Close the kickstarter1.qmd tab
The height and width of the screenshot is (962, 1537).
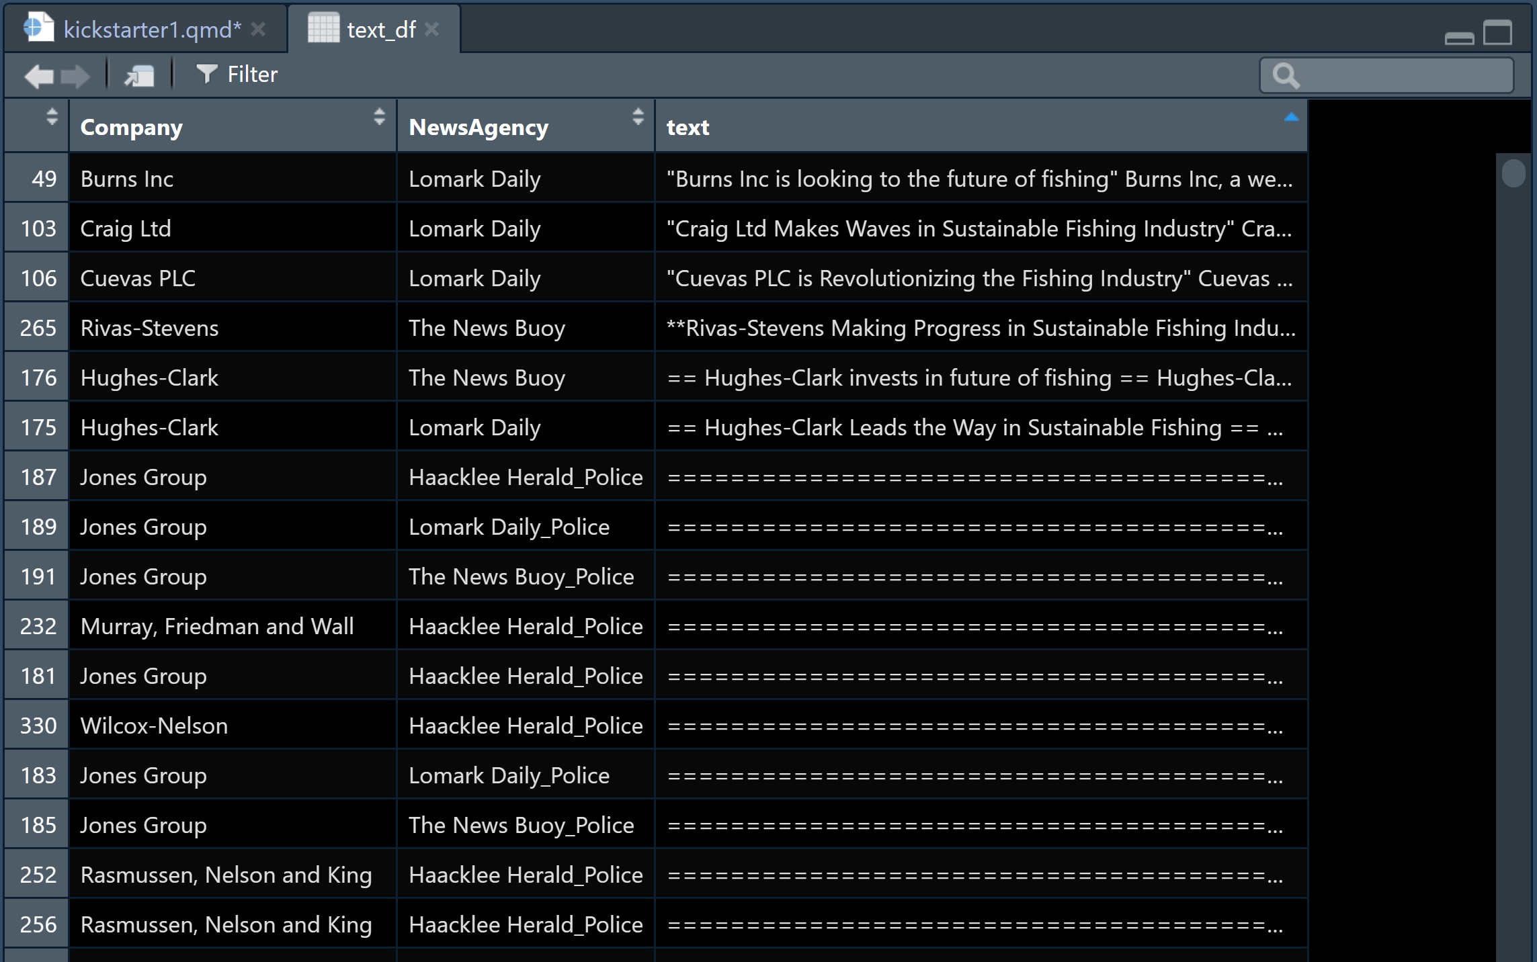pos(258,30)
